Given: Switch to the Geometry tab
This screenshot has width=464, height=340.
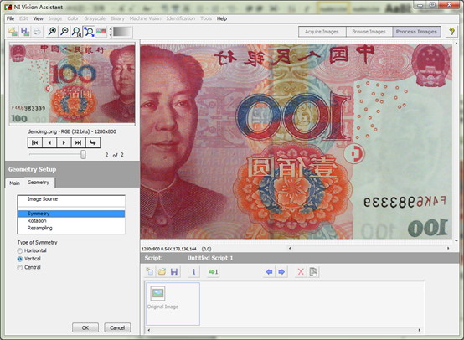Looking at the screenshot, I should (39, 183).
